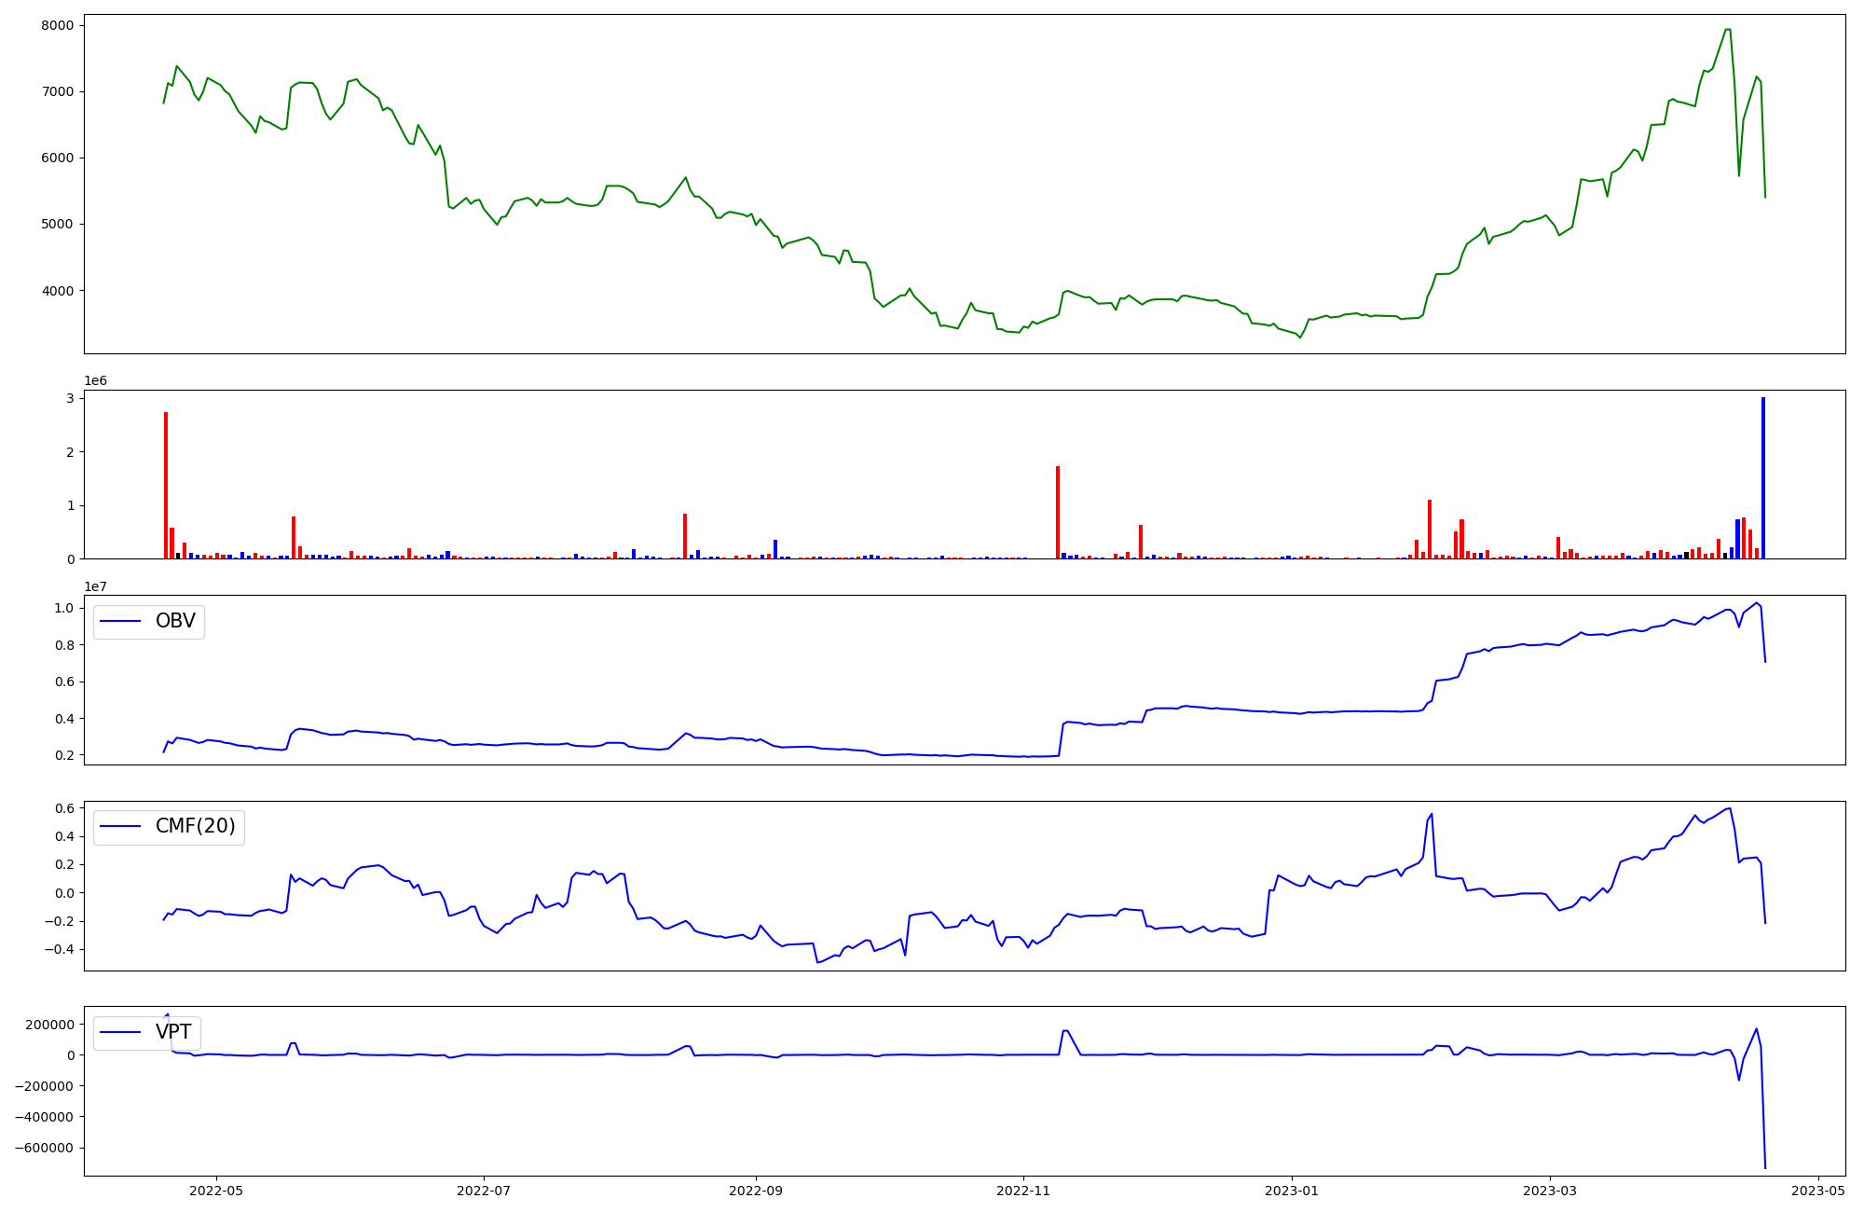Click the −200000 tick on VPT axis

click(44, 1086)
